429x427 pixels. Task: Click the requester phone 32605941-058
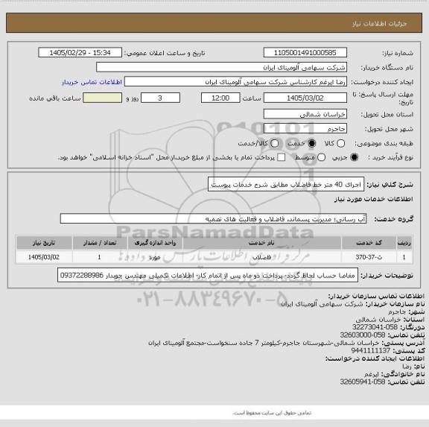363,382
